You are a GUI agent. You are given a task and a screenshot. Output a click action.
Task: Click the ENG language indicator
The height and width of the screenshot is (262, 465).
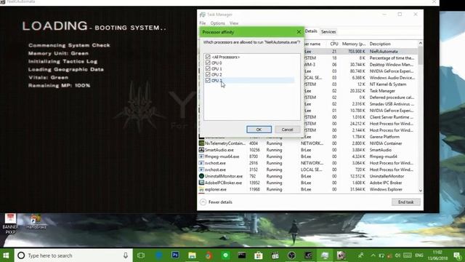(419, 255)
